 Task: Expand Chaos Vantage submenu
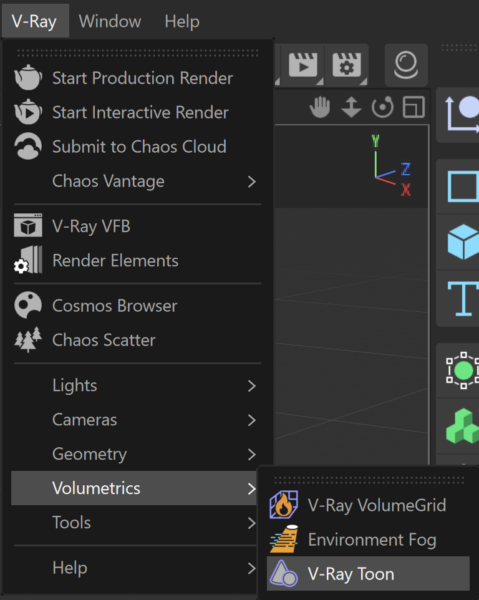pos(136,181)
